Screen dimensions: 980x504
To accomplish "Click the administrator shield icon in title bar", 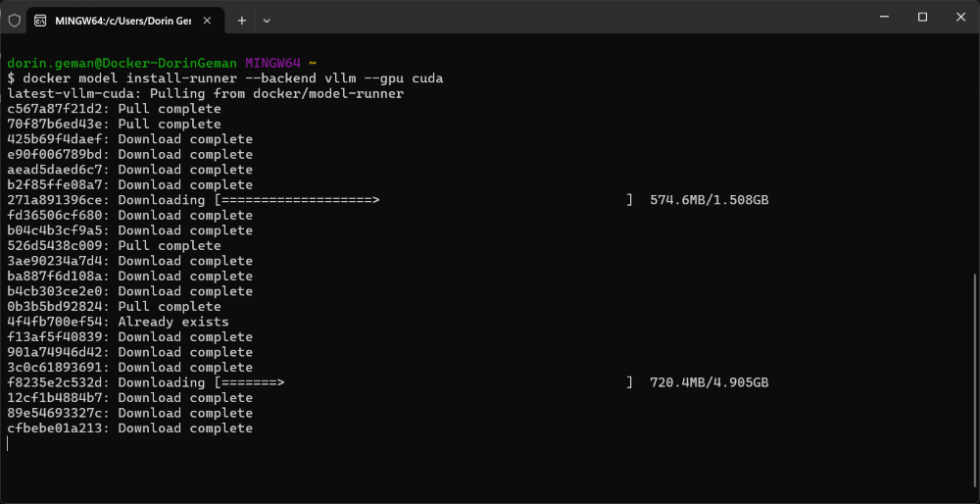I will 14,19.
